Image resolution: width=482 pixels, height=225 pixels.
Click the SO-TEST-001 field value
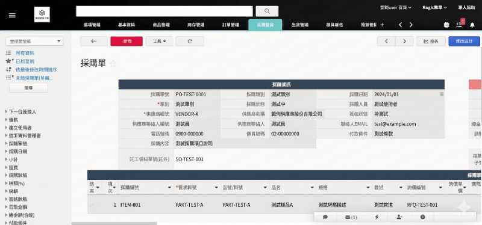tap(189, 159)
